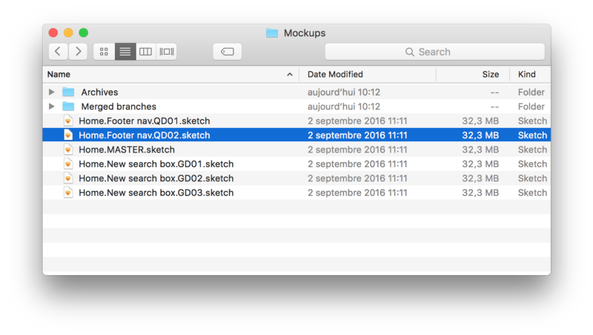593x335 pixels.
Task: Select the Archives folder name
Action: 99,92
